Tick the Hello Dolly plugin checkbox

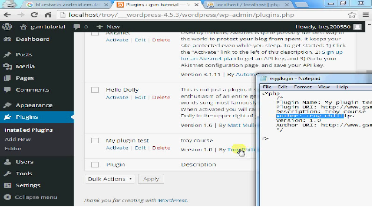click(x=95, y=90)
